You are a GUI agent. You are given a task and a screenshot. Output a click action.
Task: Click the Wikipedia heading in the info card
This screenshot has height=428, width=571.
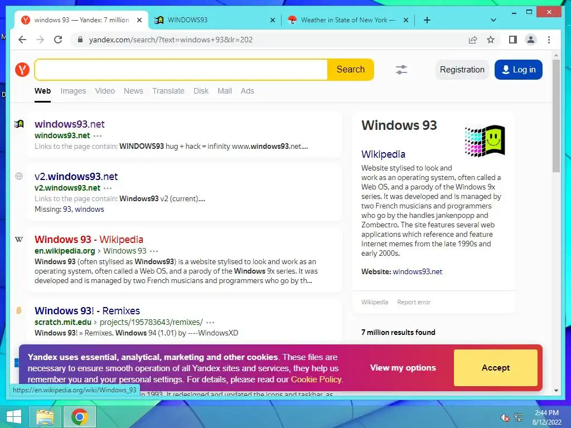click(383, 154)
